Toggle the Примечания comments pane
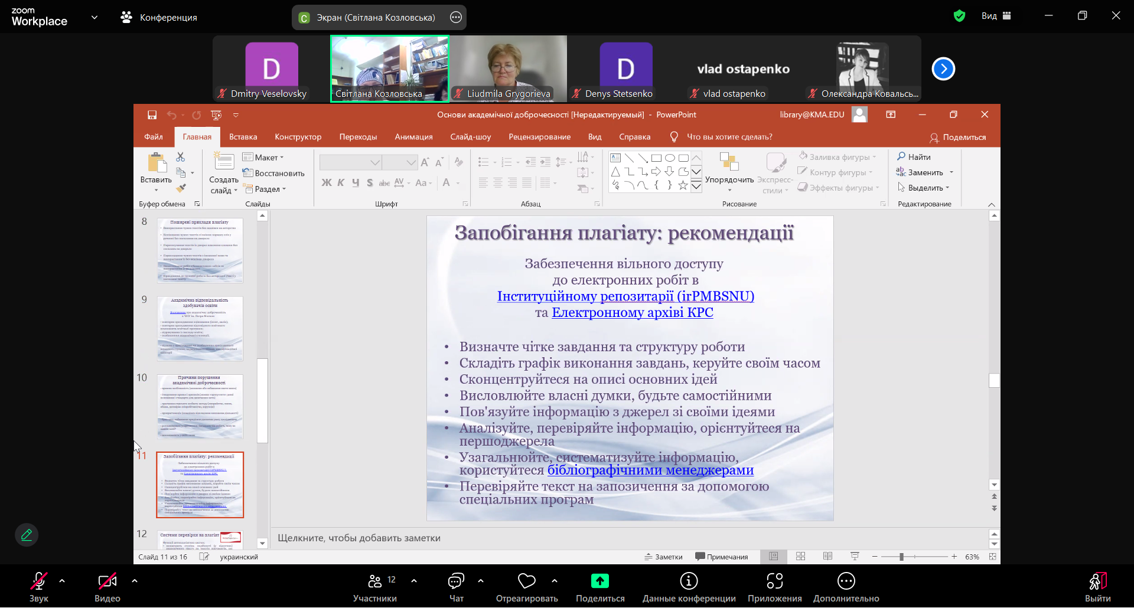Screen dimensions: 1134x608 722,557
